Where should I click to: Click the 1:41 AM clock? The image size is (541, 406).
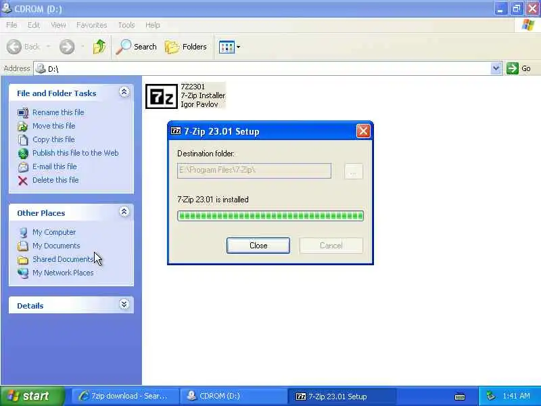[516, 396]
